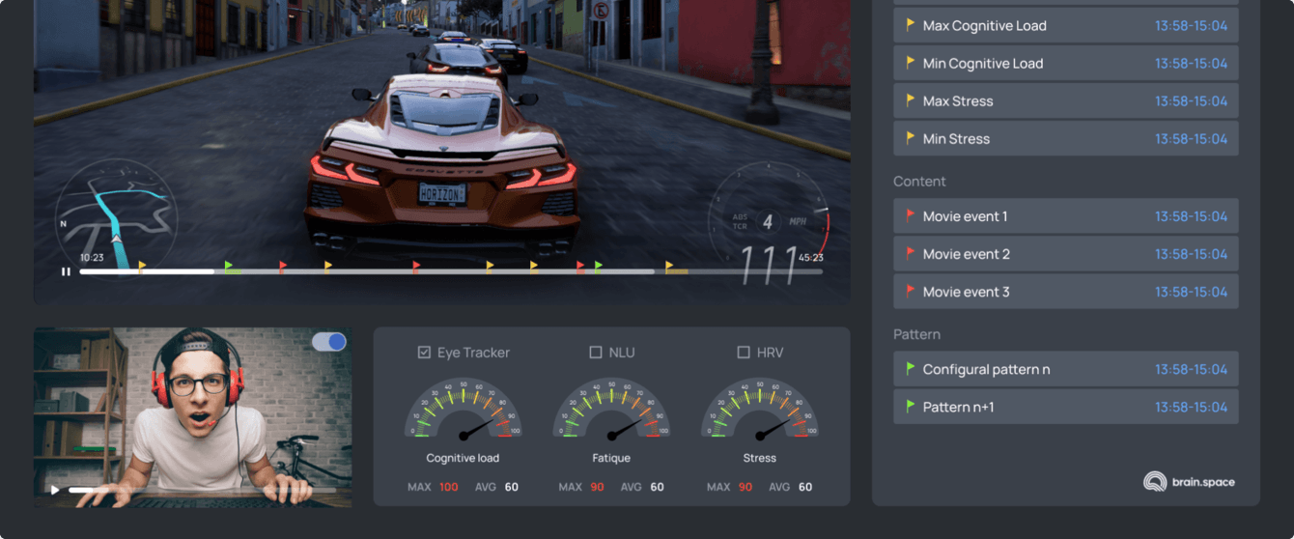
Task: Select the Configural pattern n label
Action: [986, 369]
